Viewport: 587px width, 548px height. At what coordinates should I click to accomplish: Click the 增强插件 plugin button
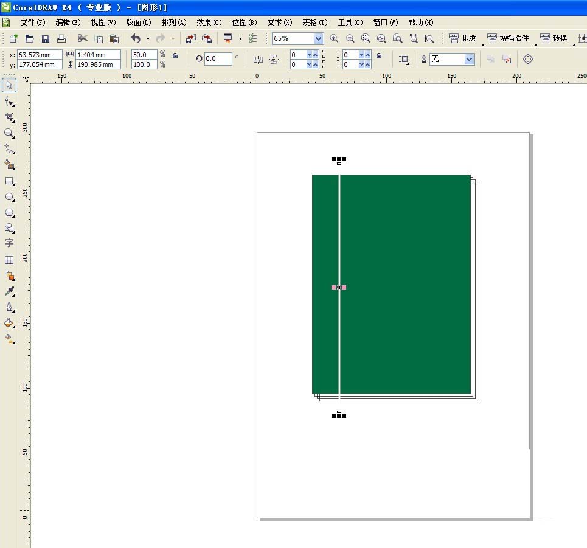tap(508, 38)
